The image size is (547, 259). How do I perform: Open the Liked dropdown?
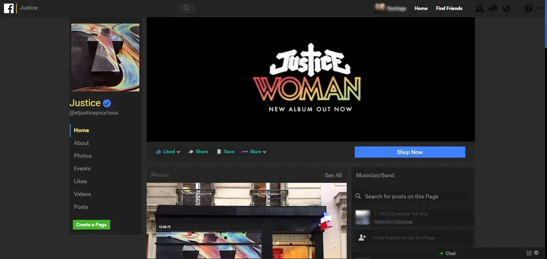click(168, 152)
